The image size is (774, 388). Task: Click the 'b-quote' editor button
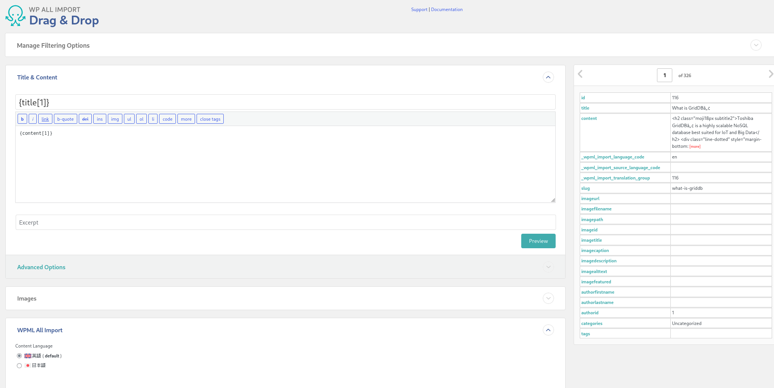pos(65,119)
